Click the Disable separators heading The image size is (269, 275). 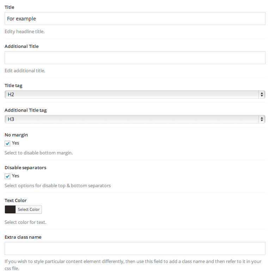(x=25, y=168)
